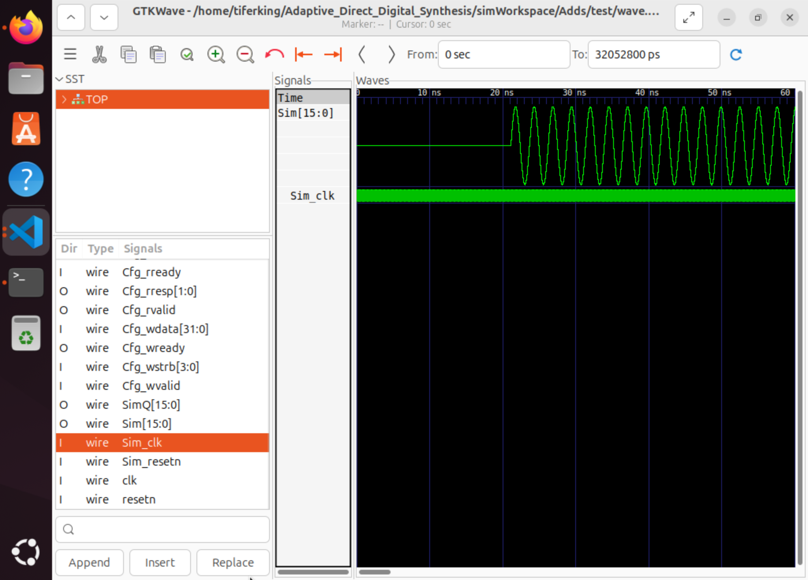Click the 30 ns mark on the time ruler
This screenshot has height=580, width=808.
575,93
